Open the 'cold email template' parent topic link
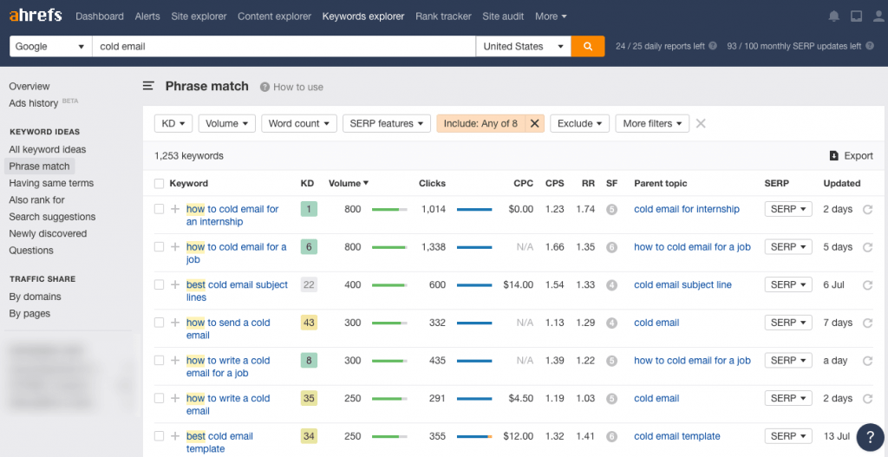 click(x=676, y=436)
